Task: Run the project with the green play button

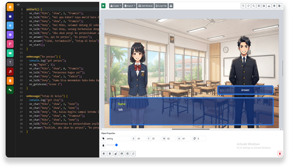Action: click(103, 6)
